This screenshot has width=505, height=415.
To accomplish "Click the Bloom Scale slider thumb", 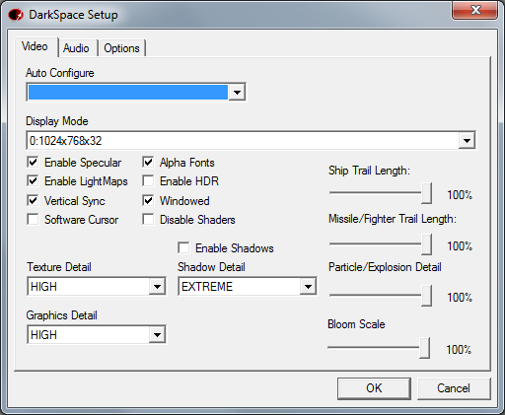I will point(424,348).
